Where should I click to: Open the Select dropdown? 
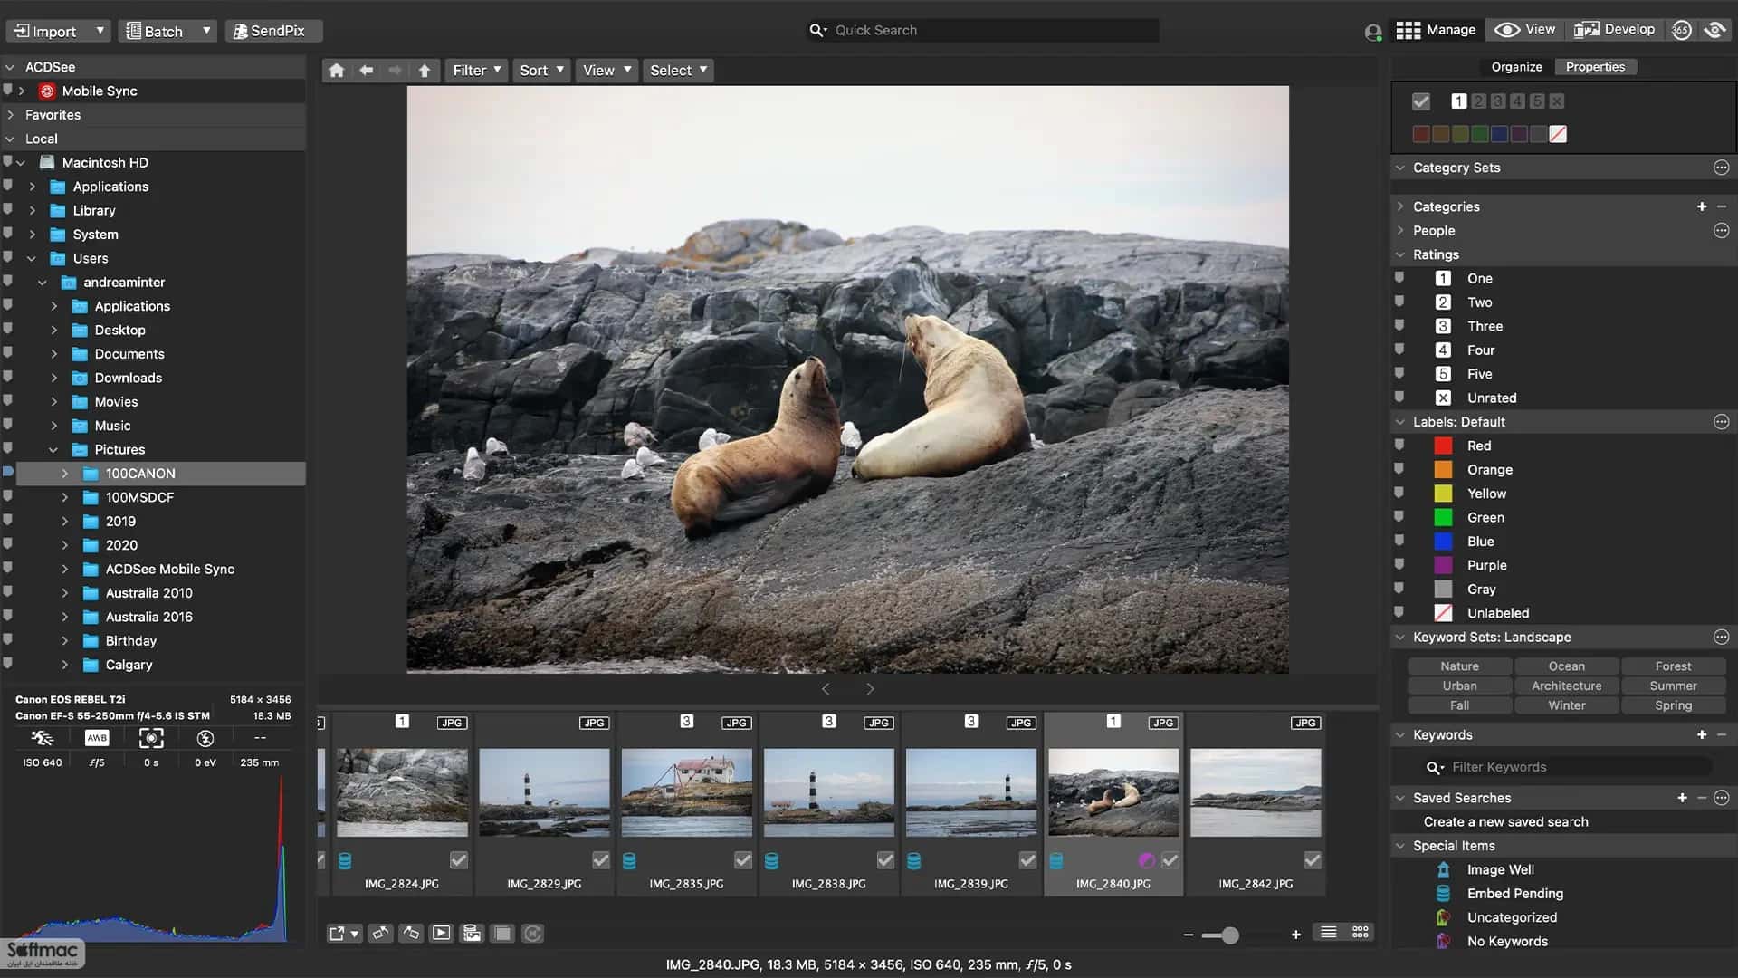point(678,71)
